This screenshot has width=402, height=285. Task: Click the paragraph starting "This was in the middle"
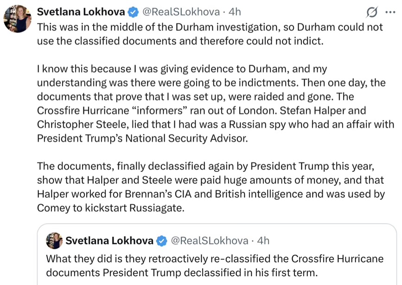210,34
